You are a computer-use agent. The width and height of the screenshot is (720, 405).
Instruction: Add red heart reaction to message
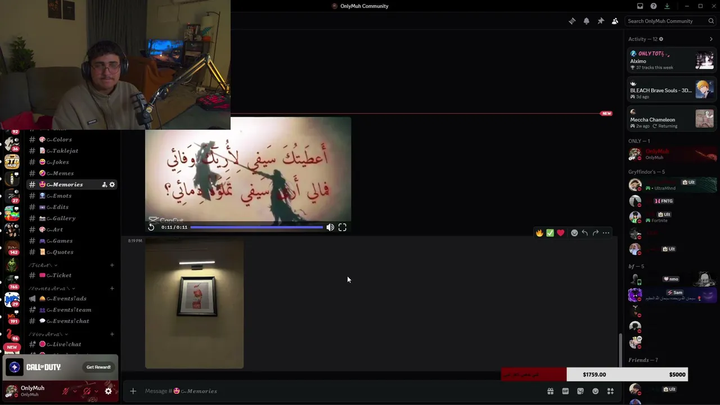[x=560, y=233]
